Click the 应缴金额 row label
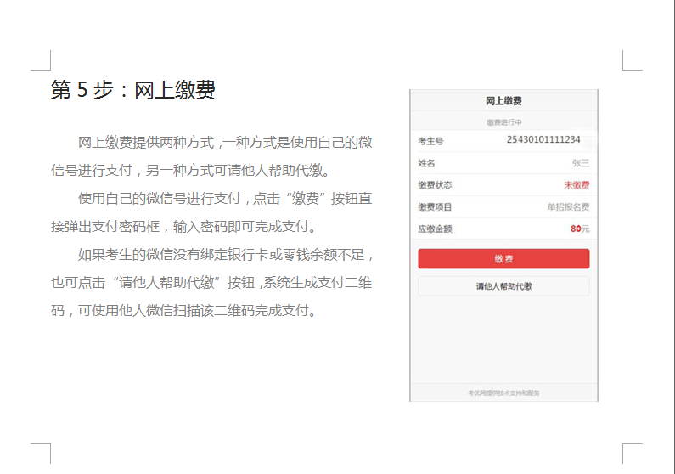The height and width of the screenshot is (474, 675). (434, 229)
